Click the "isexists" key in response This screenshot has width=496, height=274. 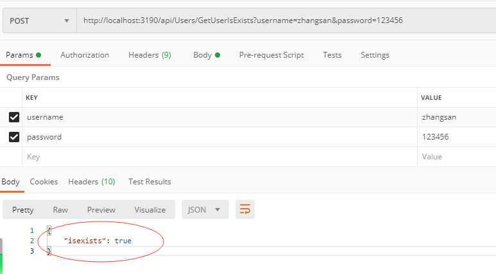(x=85, y=241)
